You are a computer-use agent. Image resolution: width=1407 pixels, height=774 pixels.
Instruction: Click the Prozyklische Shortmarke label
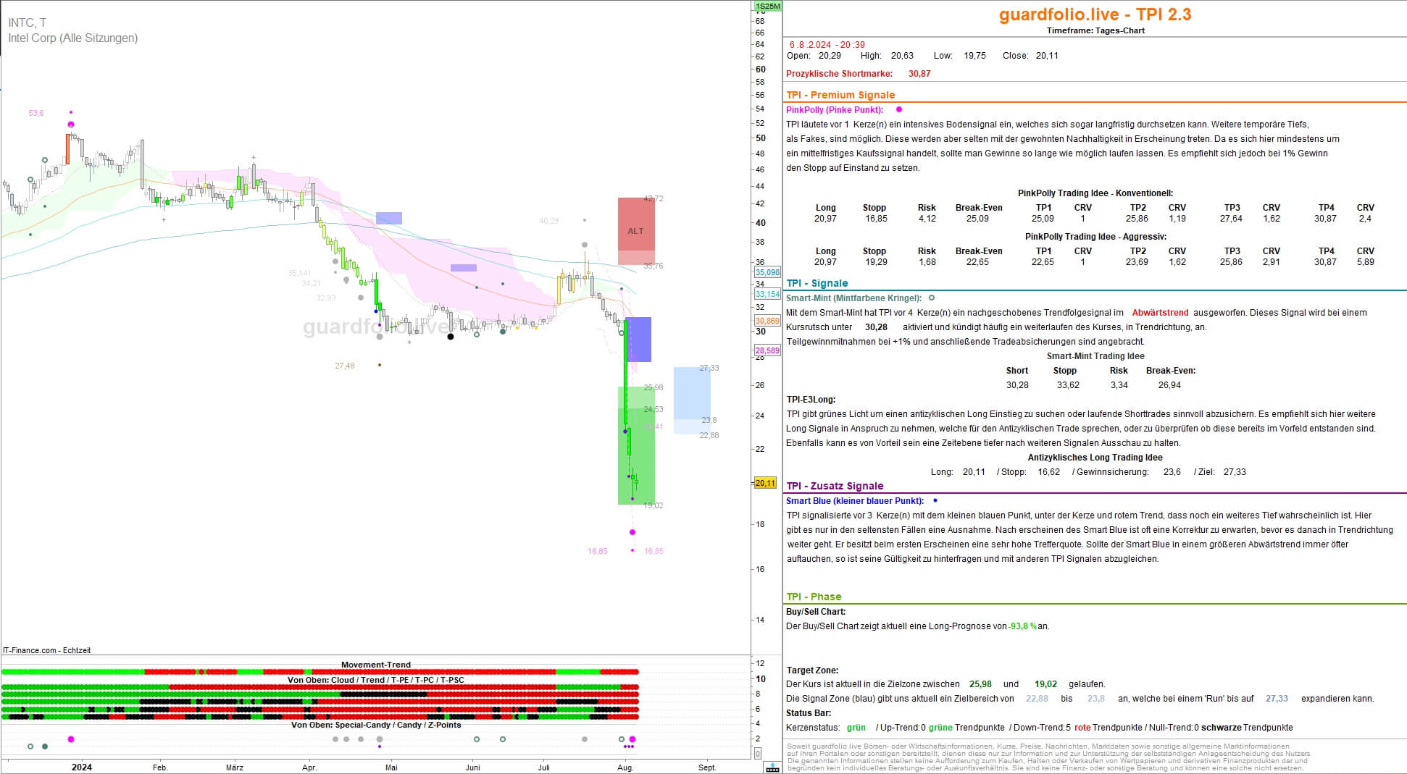click(x=839, y=74)
